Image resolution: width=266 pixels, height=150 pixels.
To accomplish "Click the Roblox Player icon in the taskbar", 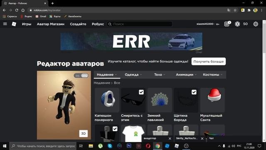I will [177, 146].
